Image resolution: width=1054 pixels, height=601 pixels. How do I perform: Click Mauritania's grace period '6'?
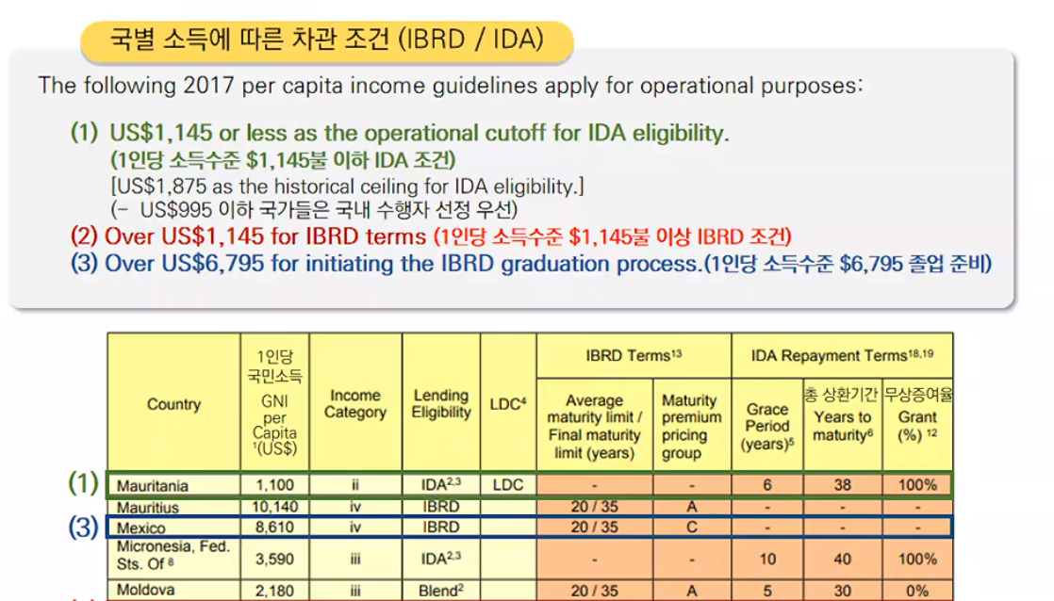tap(767, 485)
